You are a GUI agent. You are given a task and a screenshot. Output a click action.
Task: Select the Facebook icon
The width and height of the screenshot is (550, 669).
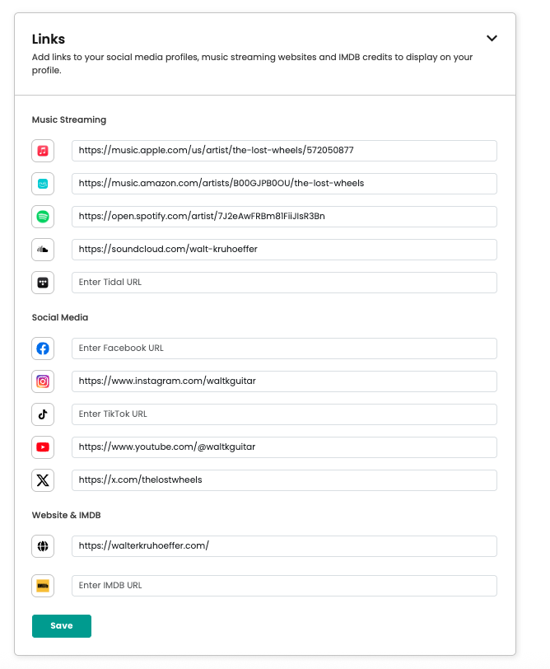pyautogui.click(x=42, y=349)
